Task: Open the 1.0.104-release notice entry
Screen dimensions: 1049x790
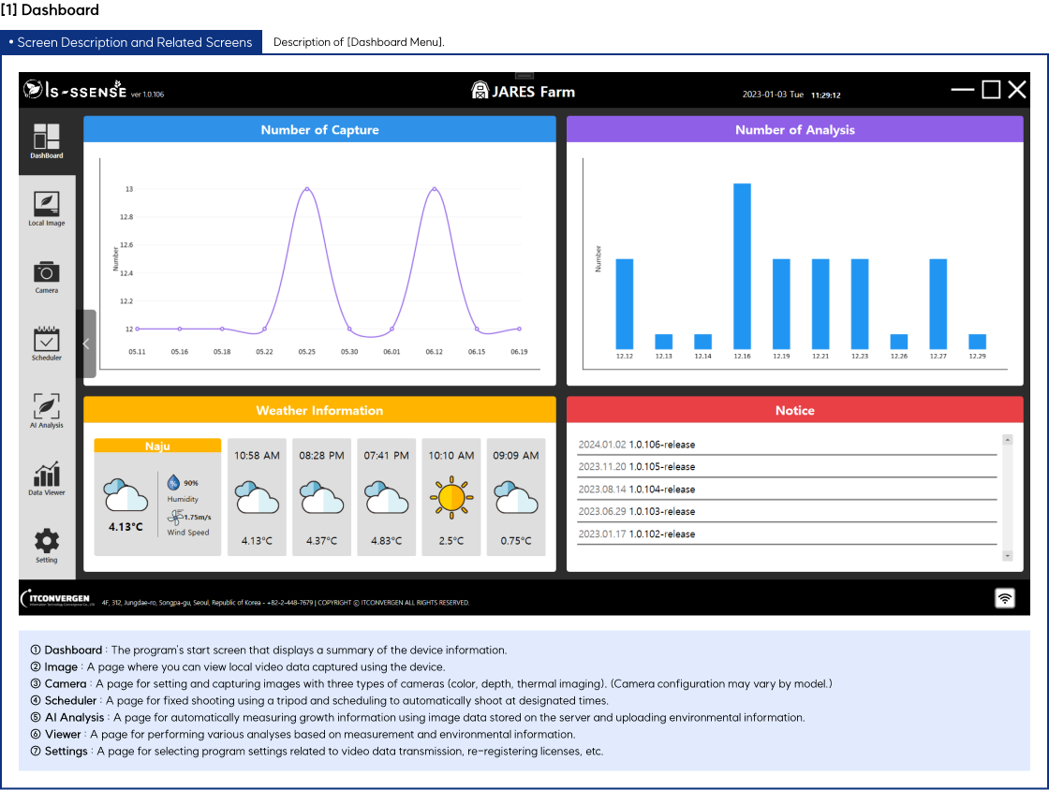Action: pos(661,490)
